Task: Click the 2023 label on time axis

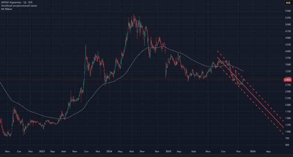Action: point(42,151)
